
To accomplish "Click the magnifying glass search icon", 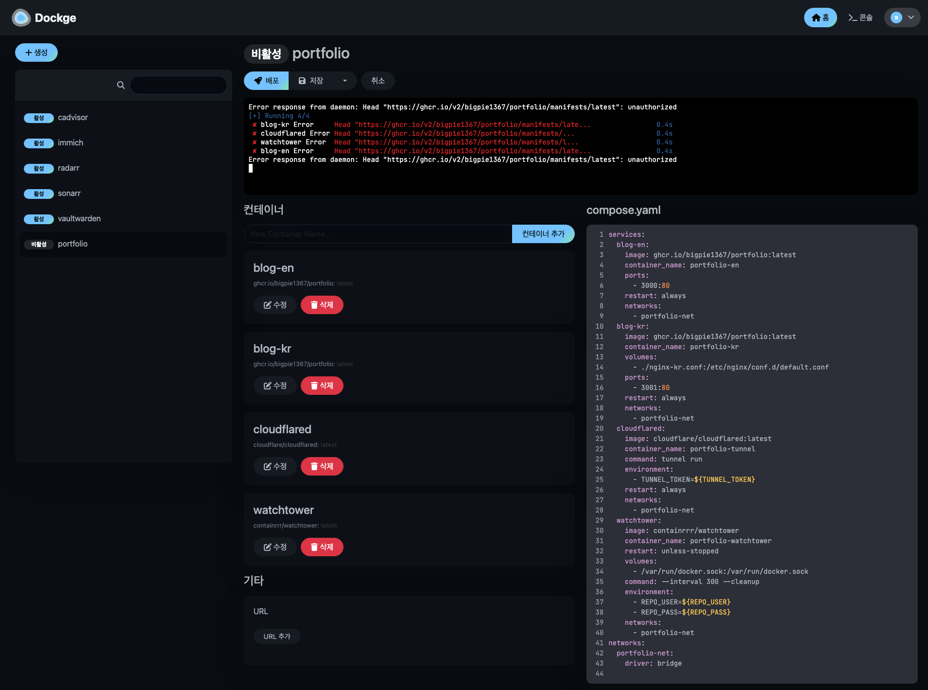I will click(x=121, y=85).
